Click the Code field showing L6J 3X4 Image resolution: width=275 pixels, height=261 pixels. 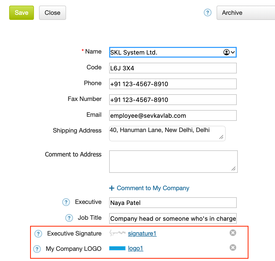(x=173, y=68)
